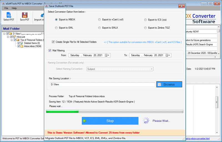Click the Save Outlook PST File dialog title icon
The width and height of the screenshot is (222, 142).
click(47, 6)
